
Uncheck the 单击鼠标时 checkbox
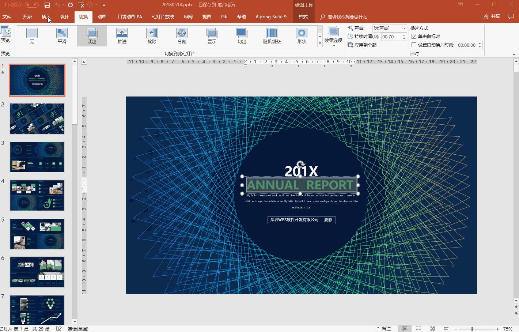[414, 37]
